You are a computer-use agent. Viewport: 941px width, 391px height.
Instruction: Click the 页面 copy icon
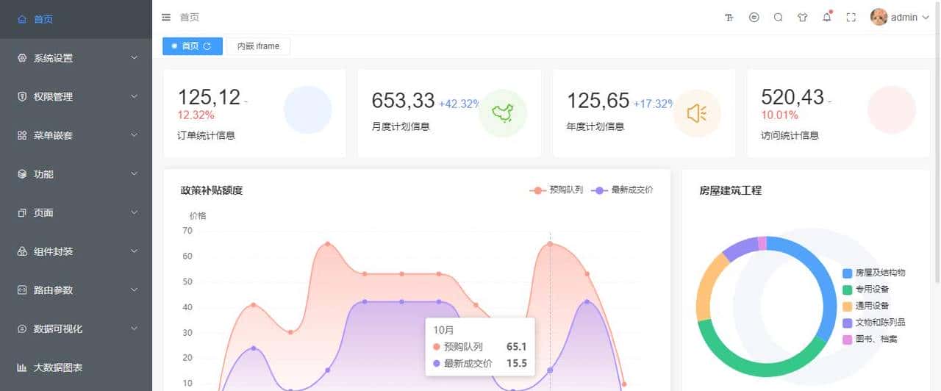coord(22,212)
